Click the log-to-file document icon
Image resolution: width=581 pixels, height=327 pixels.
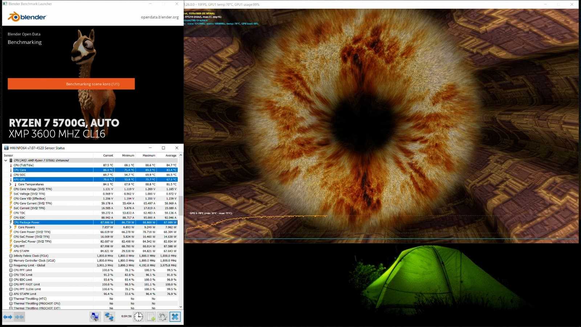pyautogui.click(x=151, y=316)
